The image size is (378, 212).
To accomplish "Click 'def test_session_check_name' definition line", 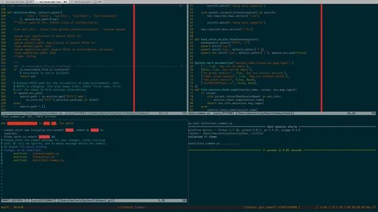I will (x=246, y=90).
